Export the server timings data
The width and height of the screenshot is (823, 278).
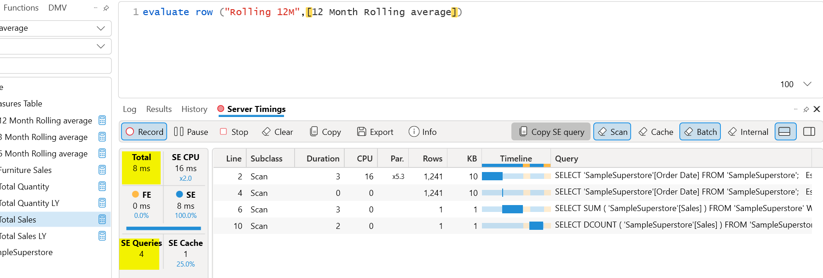tap(375, 132)
